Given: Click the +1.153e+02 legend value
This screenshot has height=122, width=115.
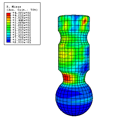Looking at the screenshot, I should 22,35.
